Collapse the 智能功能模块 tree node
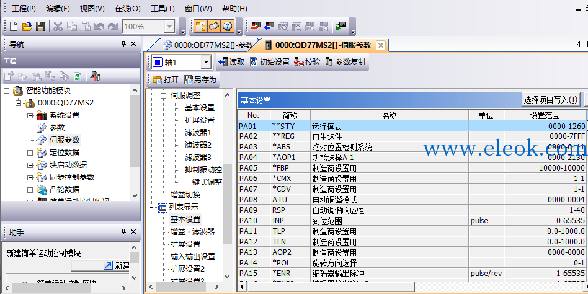Viewport: 588px width, 294px height. point(6,91)
